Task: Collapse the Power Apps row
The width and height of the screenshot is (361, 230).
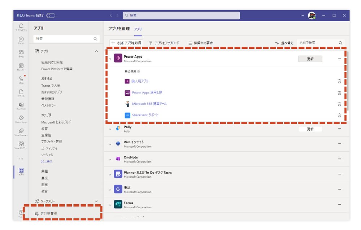Action: click(110, 59)
